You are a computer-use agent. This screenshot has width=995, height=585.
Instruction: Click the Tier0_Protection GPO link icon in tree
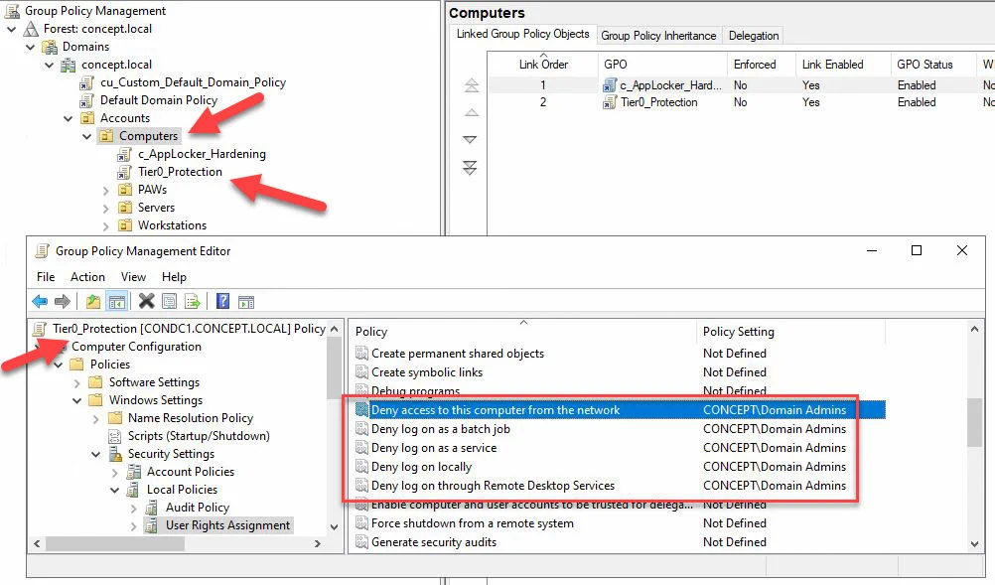(x=124, y=172)
